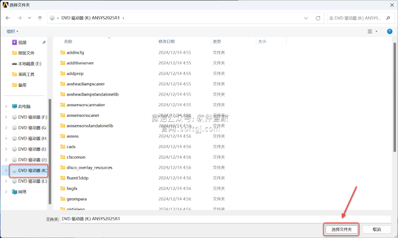Viewport: 398px width, 238px height.
Task: Select the addincfg folder
Action: [x=75, y=53]
